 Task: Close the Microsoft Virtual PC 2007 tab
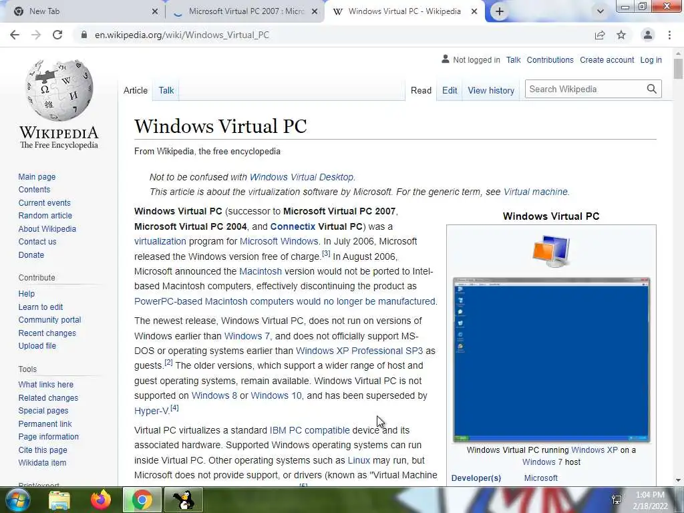pyautogui.click(x=315, y=12)
